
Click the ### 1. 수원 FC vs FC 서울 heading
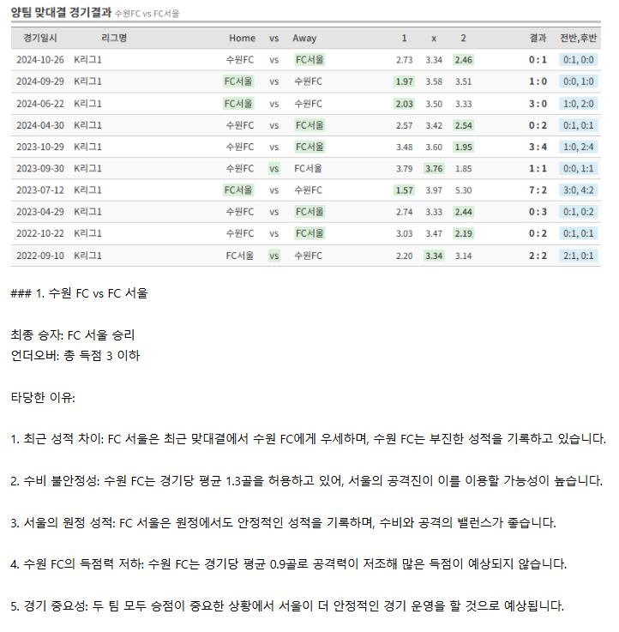(79, 293)
